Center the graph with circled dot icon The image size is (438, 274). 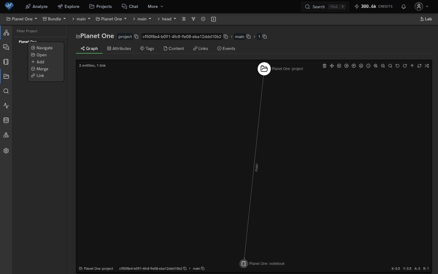coord(368,66)
